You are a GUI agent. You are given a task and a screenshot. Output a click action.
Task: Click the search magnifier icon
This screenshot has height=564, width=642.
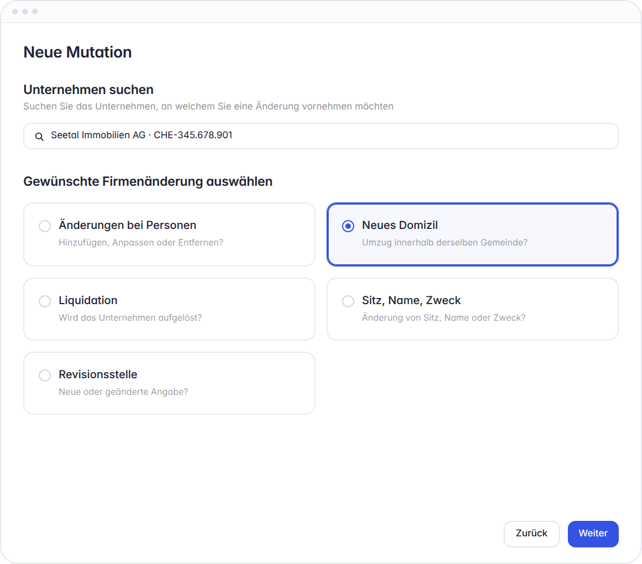tap(39, 137)
